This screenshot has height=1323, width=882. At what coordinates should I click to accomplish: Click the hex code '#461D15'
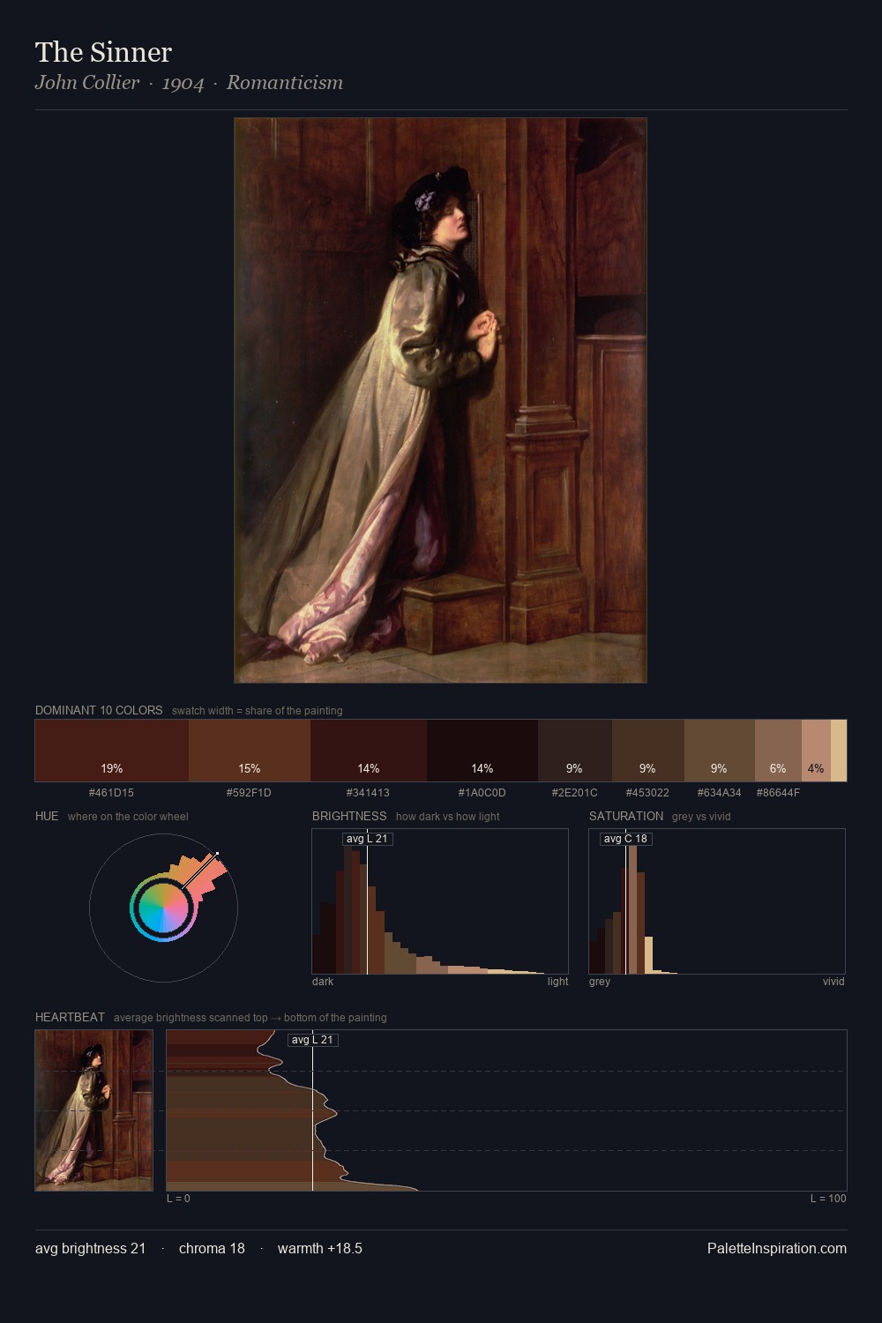point(112,793)
